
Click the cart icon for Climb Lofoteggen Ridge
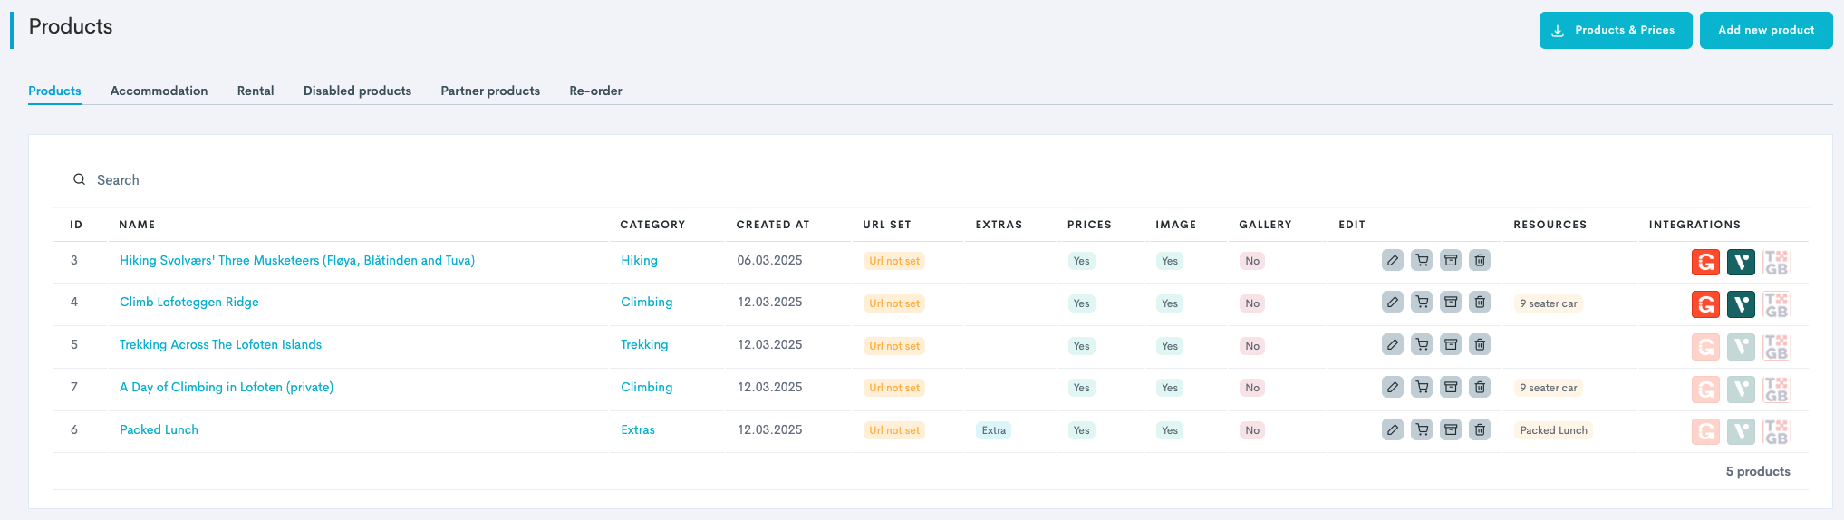click(1422, 303)
